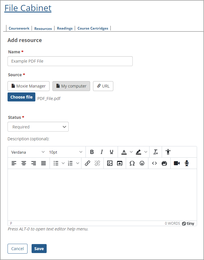This screenshot has height=260, width=204.
Task: Record audio with the microphone icon
Action: (x=187, y=163)
